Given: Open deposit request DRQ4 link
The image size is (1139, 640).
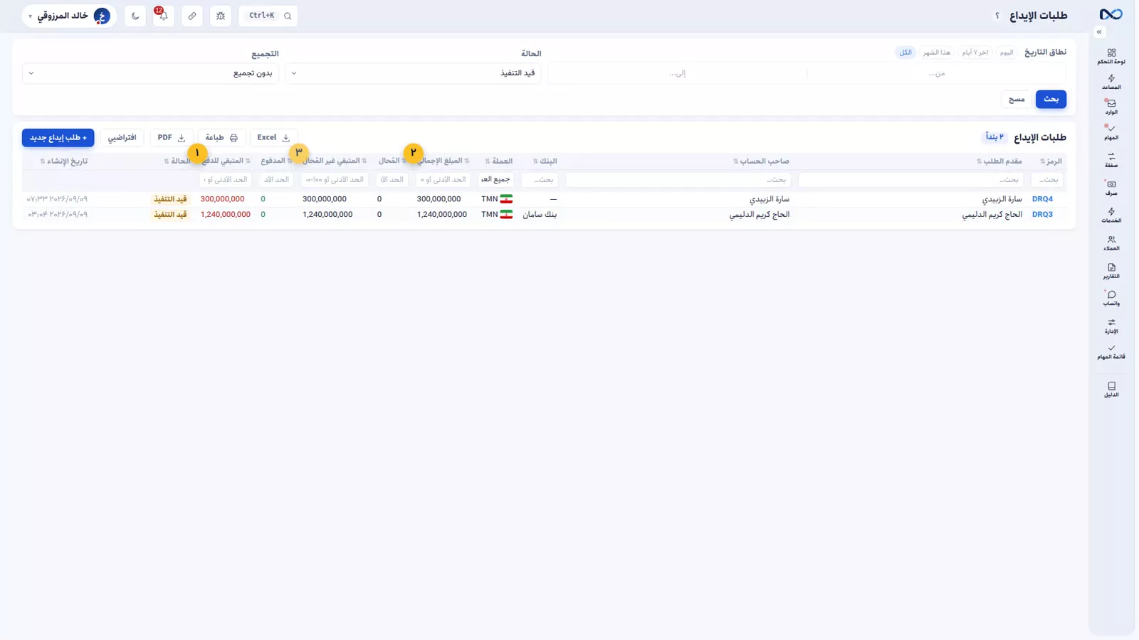Looking at the screenshot, I should pyautogui.click(x=1042, y=199).
